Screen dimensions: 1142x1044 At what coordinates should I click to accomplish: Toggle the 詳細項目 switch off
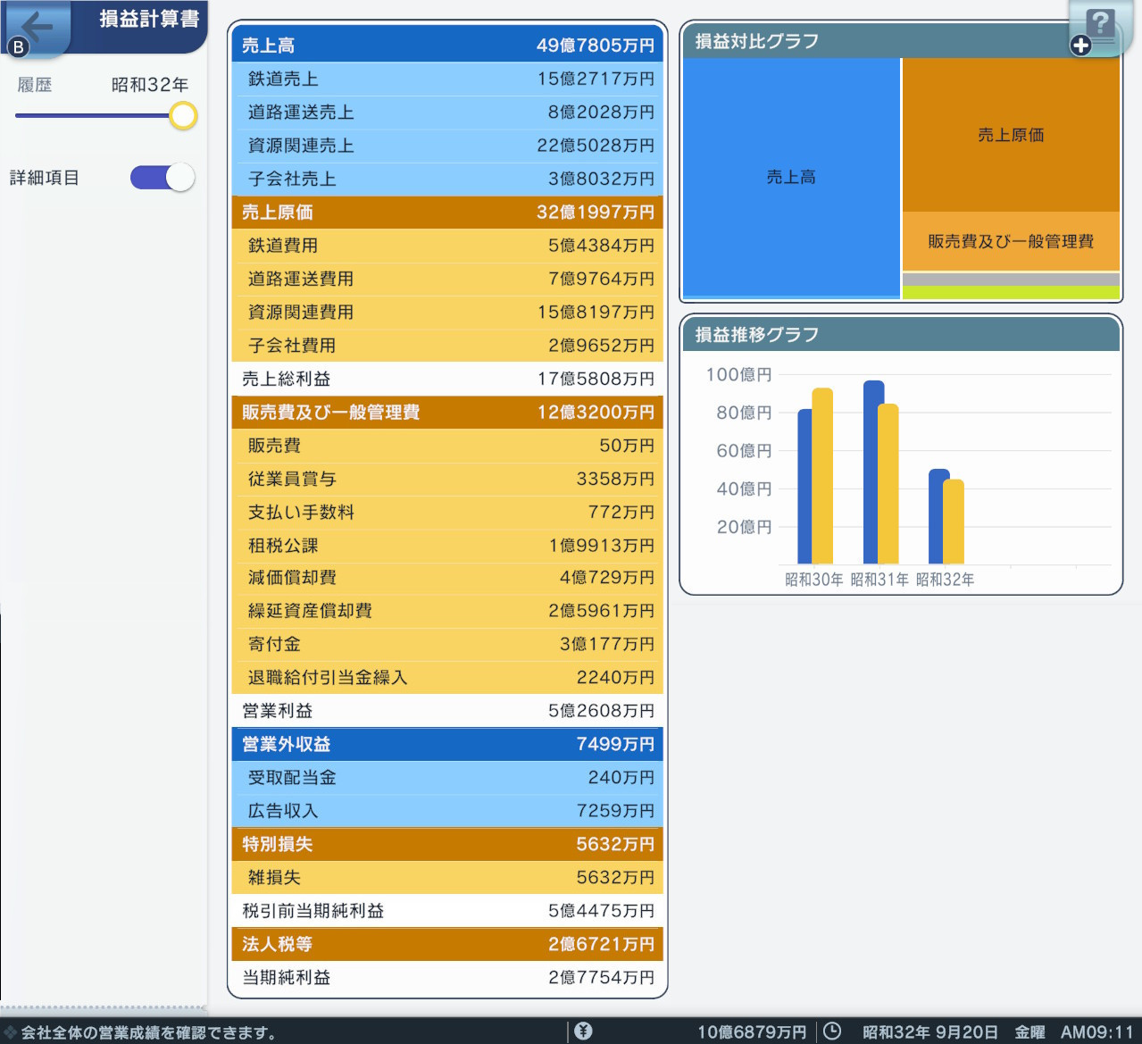click(163, 177)
